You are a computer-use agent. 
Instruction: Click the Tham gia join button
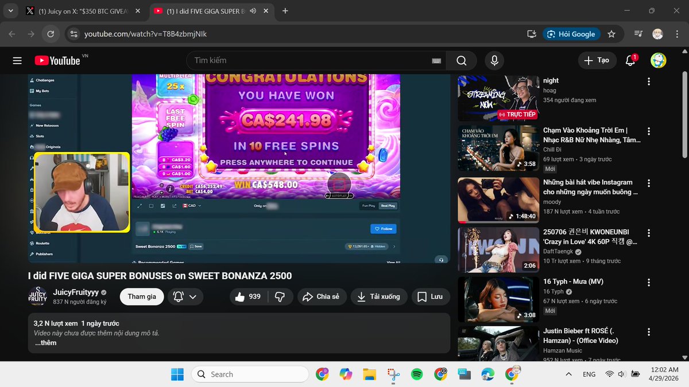pos(142,296)
